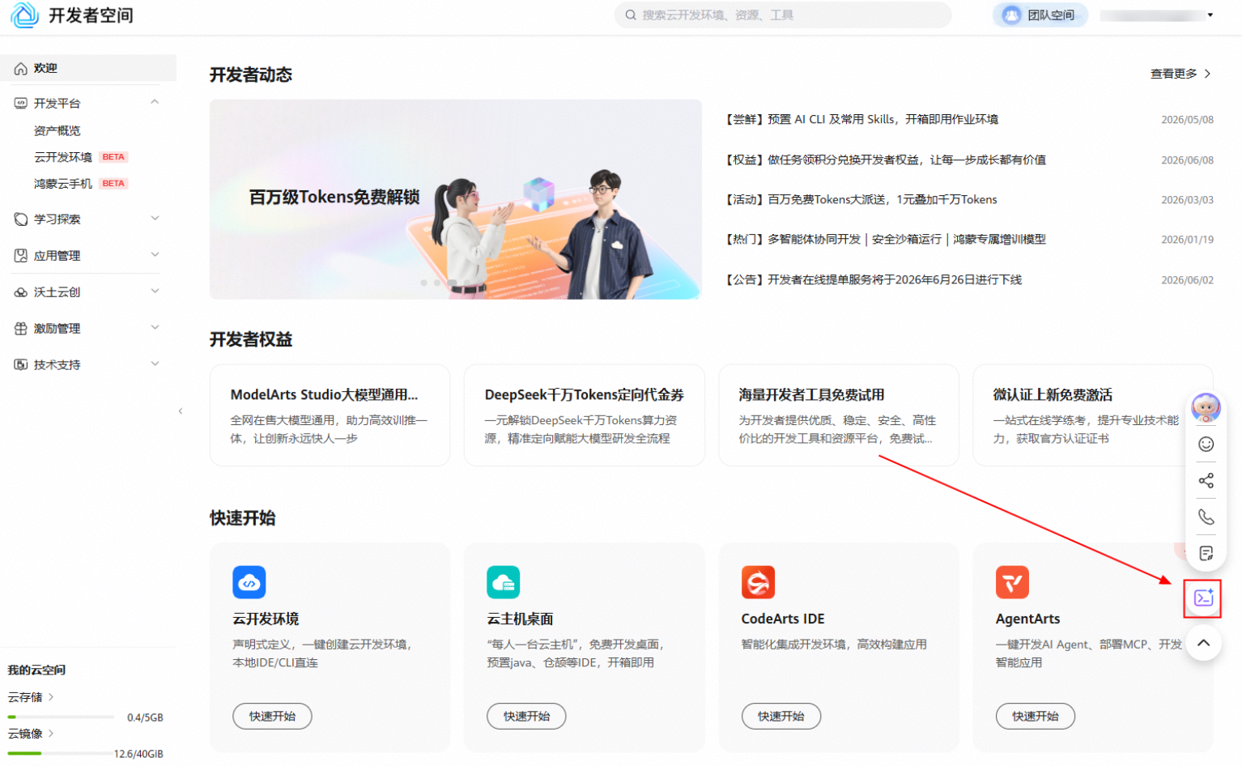Click the 技术支持 sidebar icon
Screen dimensions: 1242x766
pos(21,365)
